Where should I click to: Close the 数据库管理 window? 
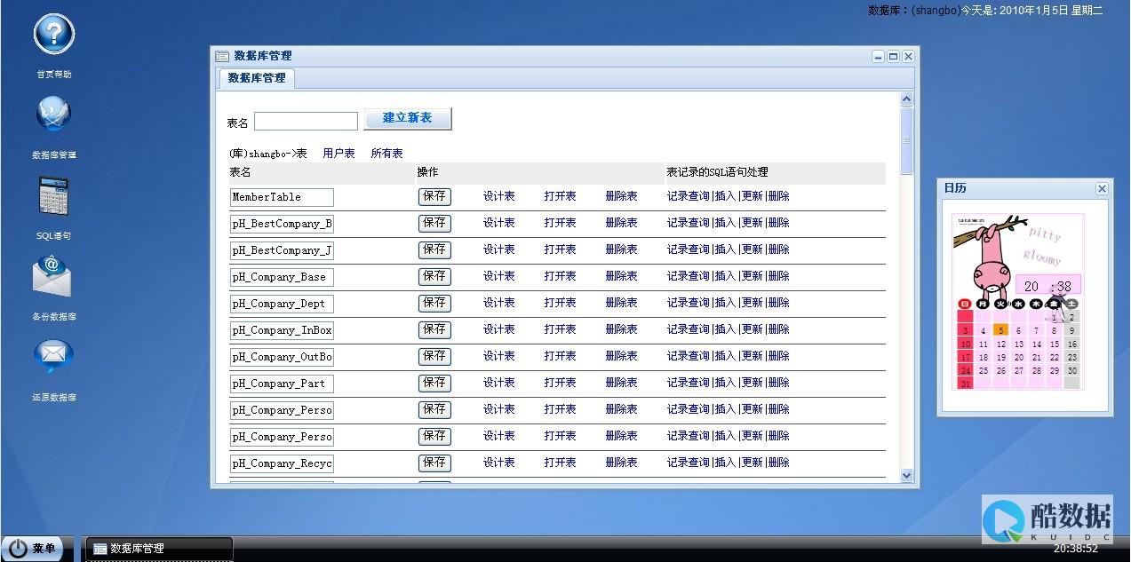click(x=908, y=56)
